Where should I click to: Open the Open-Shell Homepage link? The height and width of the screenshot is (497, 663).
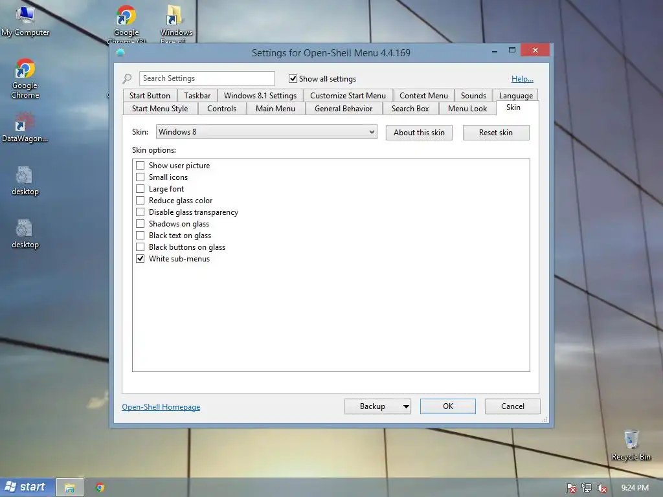point(161,407)
